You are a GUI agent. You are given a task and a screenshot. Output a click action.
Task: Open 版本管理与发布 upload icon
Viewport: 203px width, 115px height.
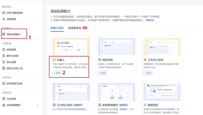pos(4,84)
